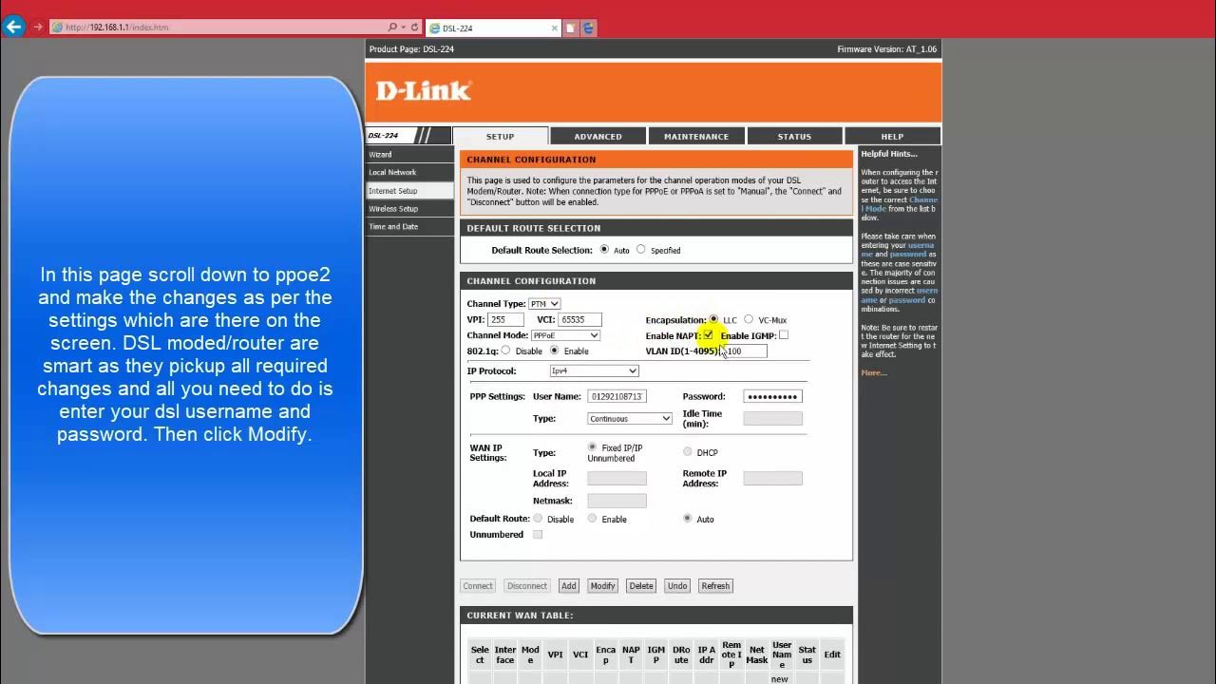Open Local Network in the sidebar
The width and height of the screenshot is (1216, 684).
(x=410, y=172)
